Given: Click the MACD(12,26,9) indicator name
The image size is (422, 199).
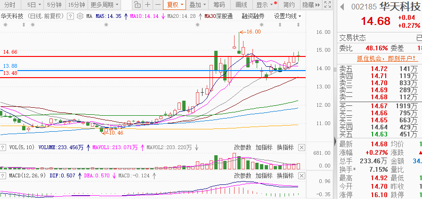Looking at the screenshot, I should (x=27, y=176).
